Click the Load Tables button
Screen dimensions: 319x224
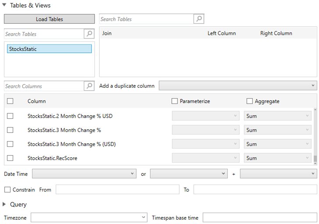(x=49, y=19)
